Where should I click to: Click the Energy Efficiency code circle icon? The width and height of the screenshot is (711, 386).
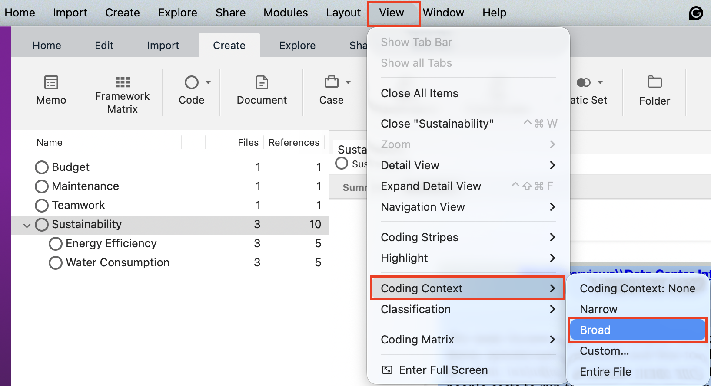click(56, 243)
